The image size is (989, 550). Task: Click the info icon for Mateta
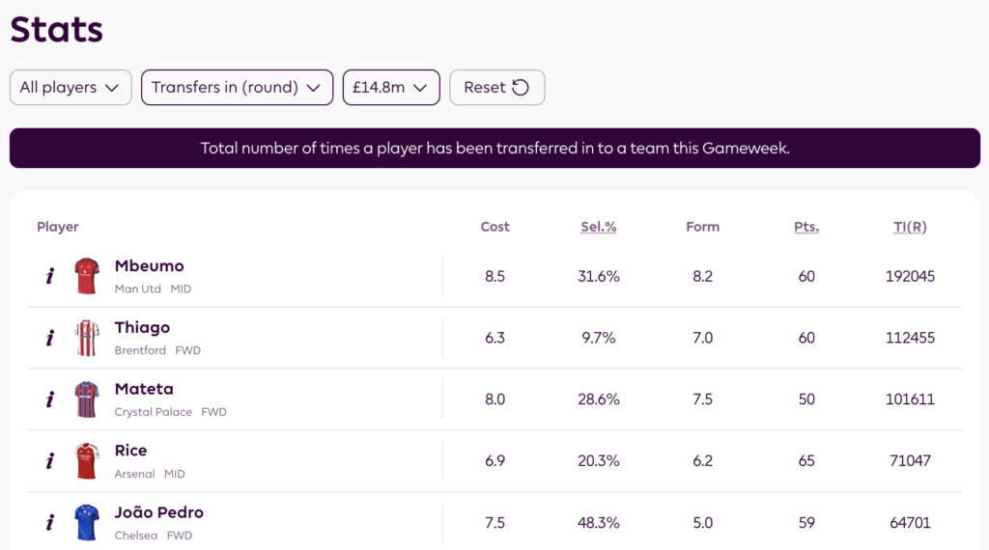click(x=49, y=399)
